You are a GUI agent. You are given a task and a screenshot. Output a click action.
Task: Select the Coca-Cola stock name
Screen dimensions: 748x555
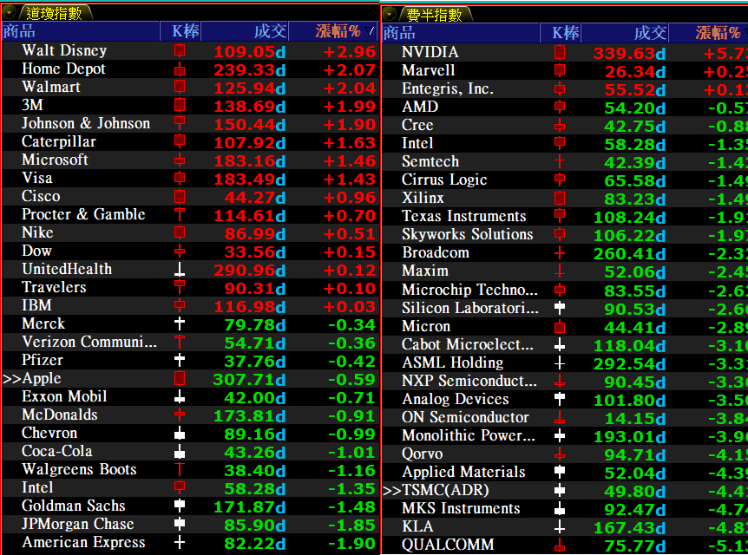(x=57, y=451)
